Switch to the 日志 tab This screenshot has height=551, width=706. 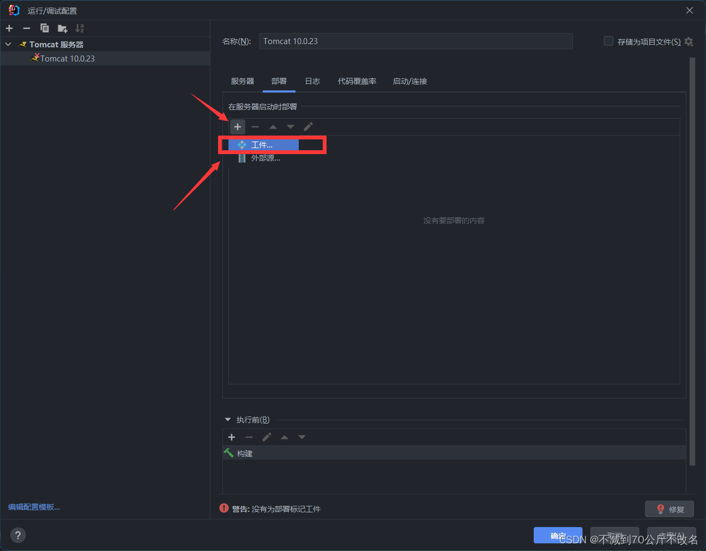point(312,81)
